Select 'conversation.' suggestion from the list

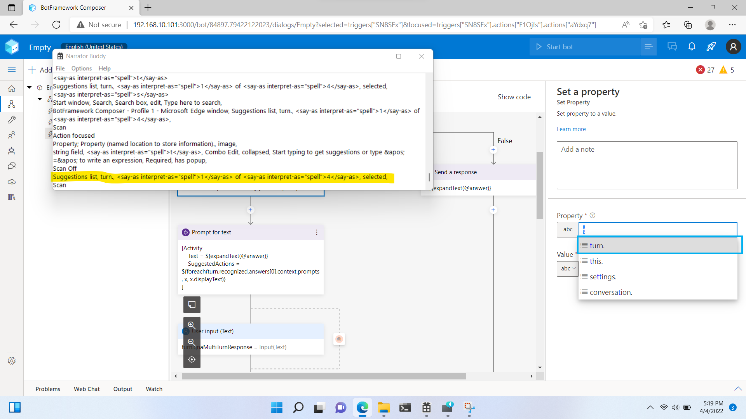611,293
